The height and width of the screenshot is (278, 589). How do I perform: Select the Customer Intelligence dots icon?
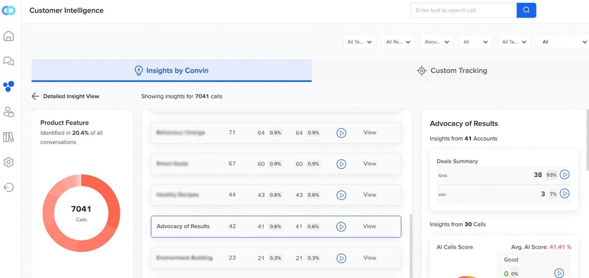[8, 86]
